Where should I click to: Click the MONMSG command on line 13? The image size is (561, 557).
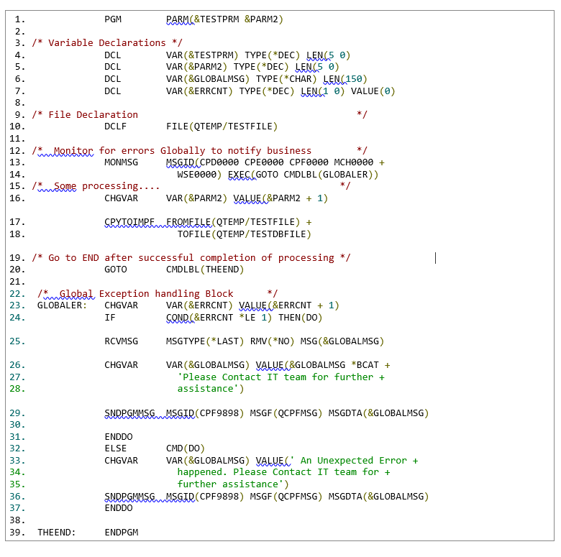(x=121, y=162)
